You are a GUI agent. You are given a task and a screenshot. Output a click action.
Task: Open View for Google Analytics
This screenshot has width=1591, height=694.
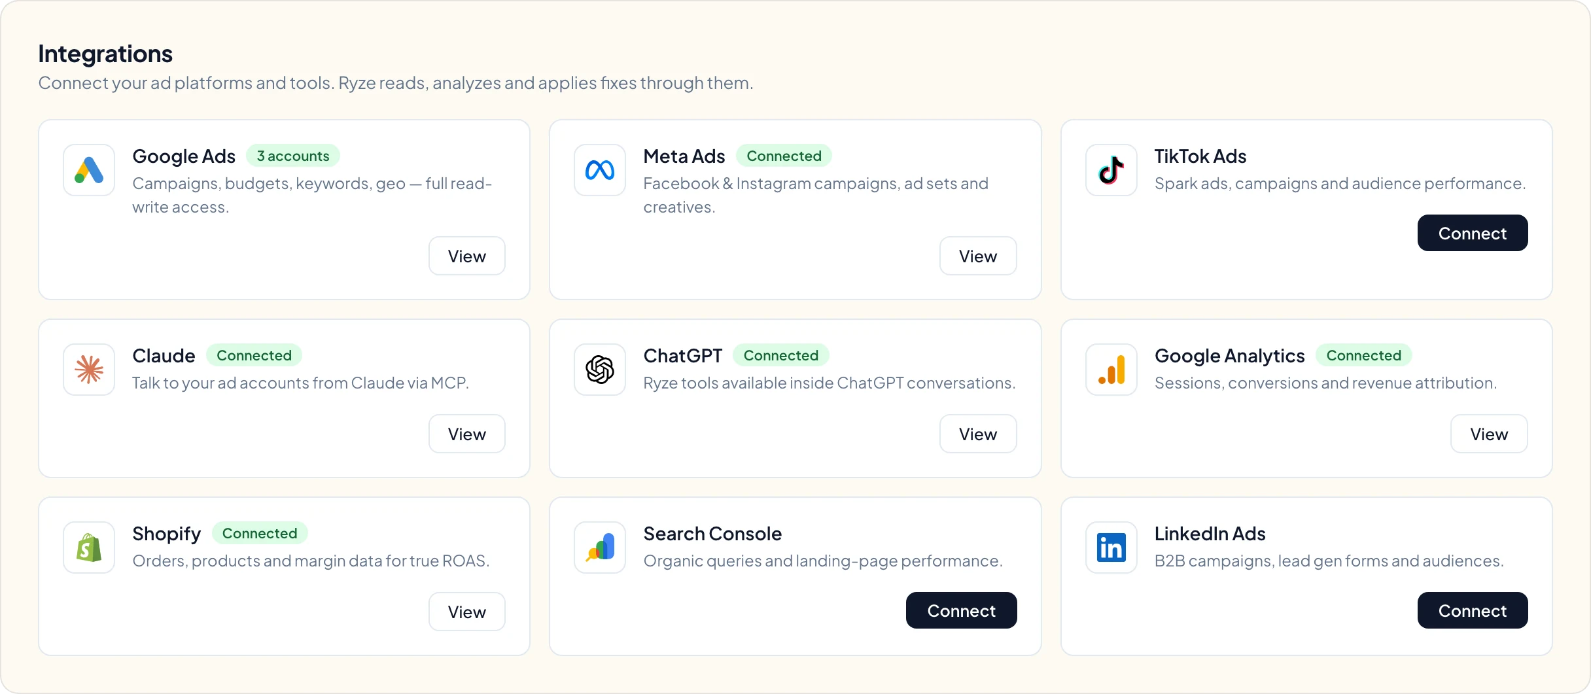point(1489,434)
